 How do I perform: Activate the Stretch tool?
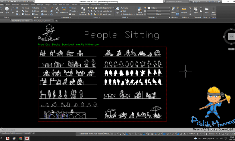tap(26, 14)
